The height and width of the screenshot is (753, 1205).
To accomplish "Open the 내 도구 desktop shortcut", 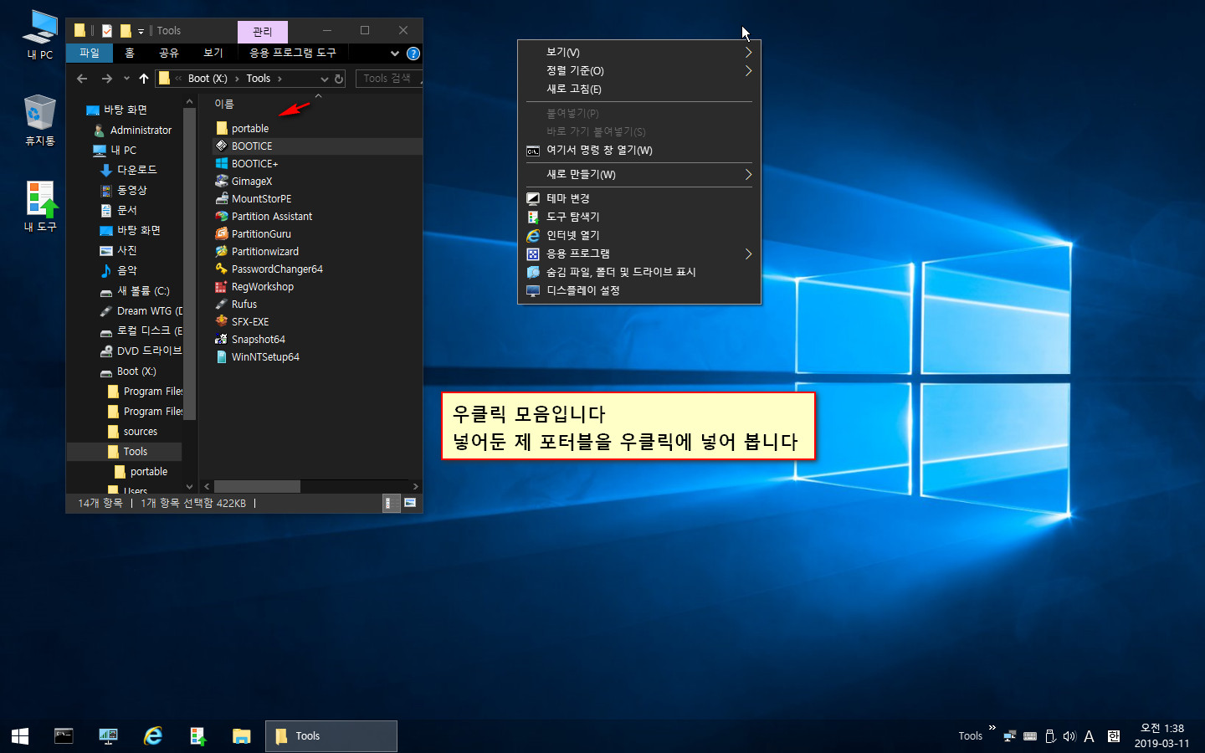I will tap(39, 206).
